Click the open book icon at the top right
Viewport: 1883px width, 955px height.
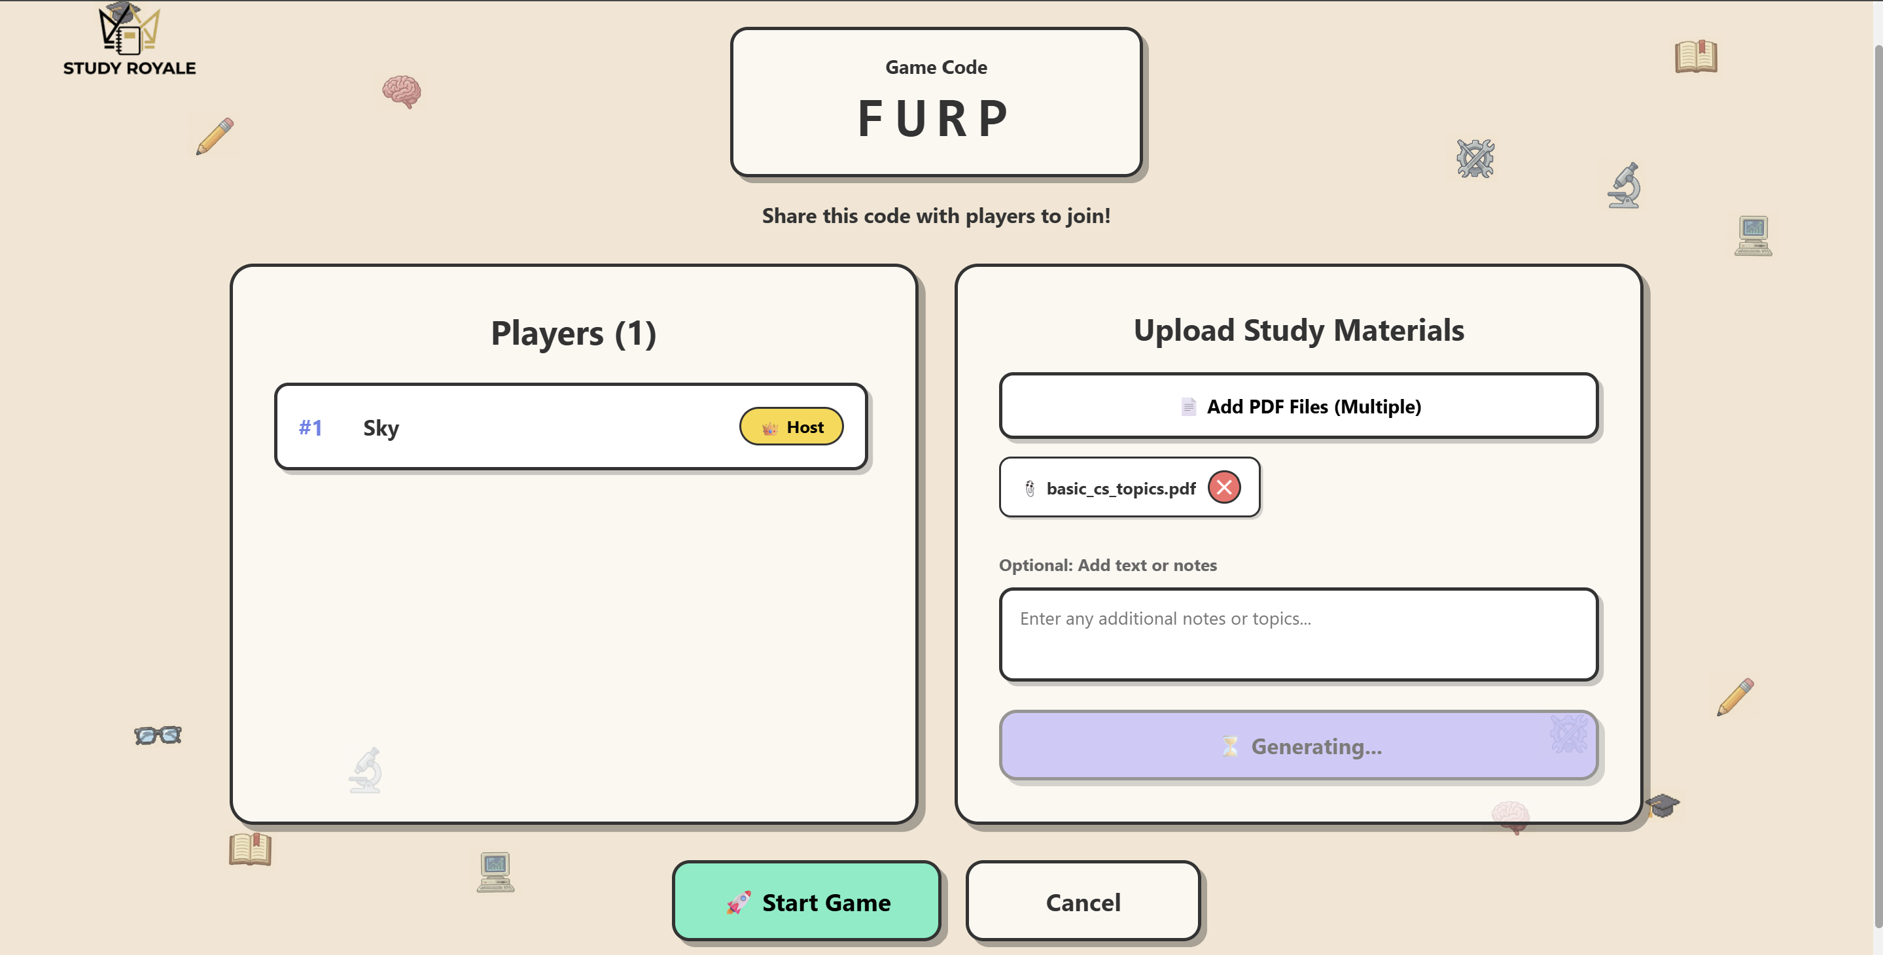(1696, 56)
